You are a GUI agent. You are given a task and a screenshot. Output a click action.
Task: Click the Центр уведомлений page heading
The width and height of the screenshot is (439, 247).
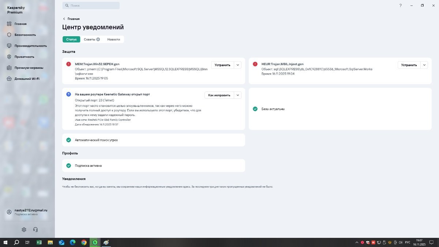(x=93, y=27)
